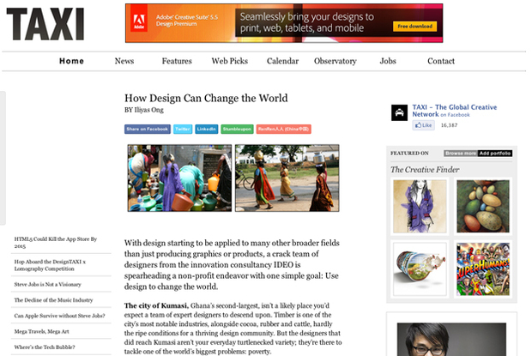Open the women filling water pots photo
This screenshot has width=532, height=356.
(x=179, y=178)
